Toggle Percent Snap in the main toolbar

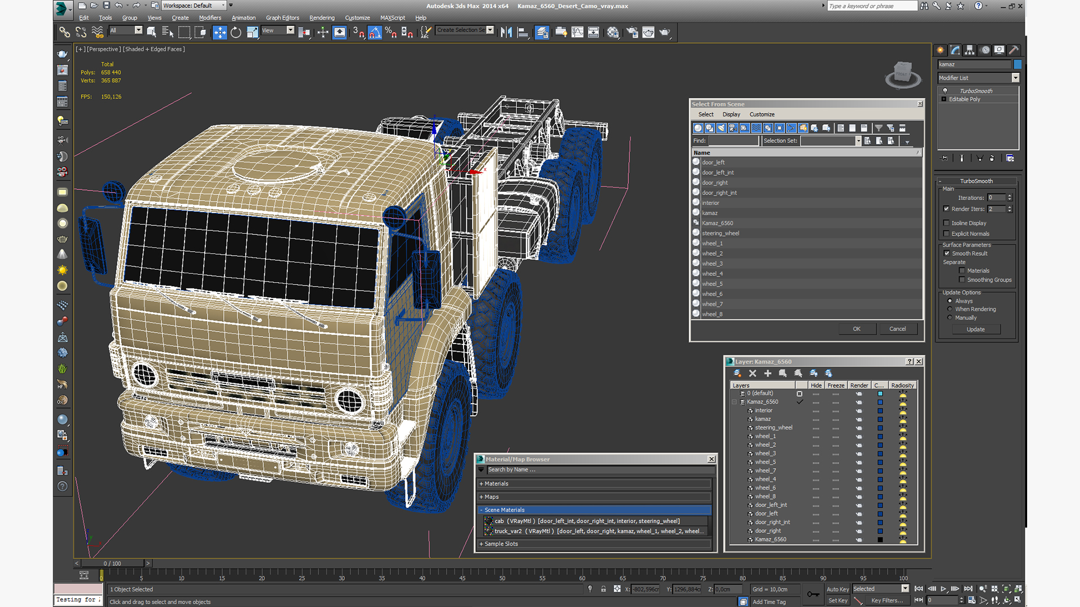(x=390, y=32)
